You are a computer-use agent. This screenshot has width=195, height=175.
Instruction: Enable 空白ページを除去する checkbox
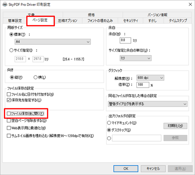[x=9, y=121]
